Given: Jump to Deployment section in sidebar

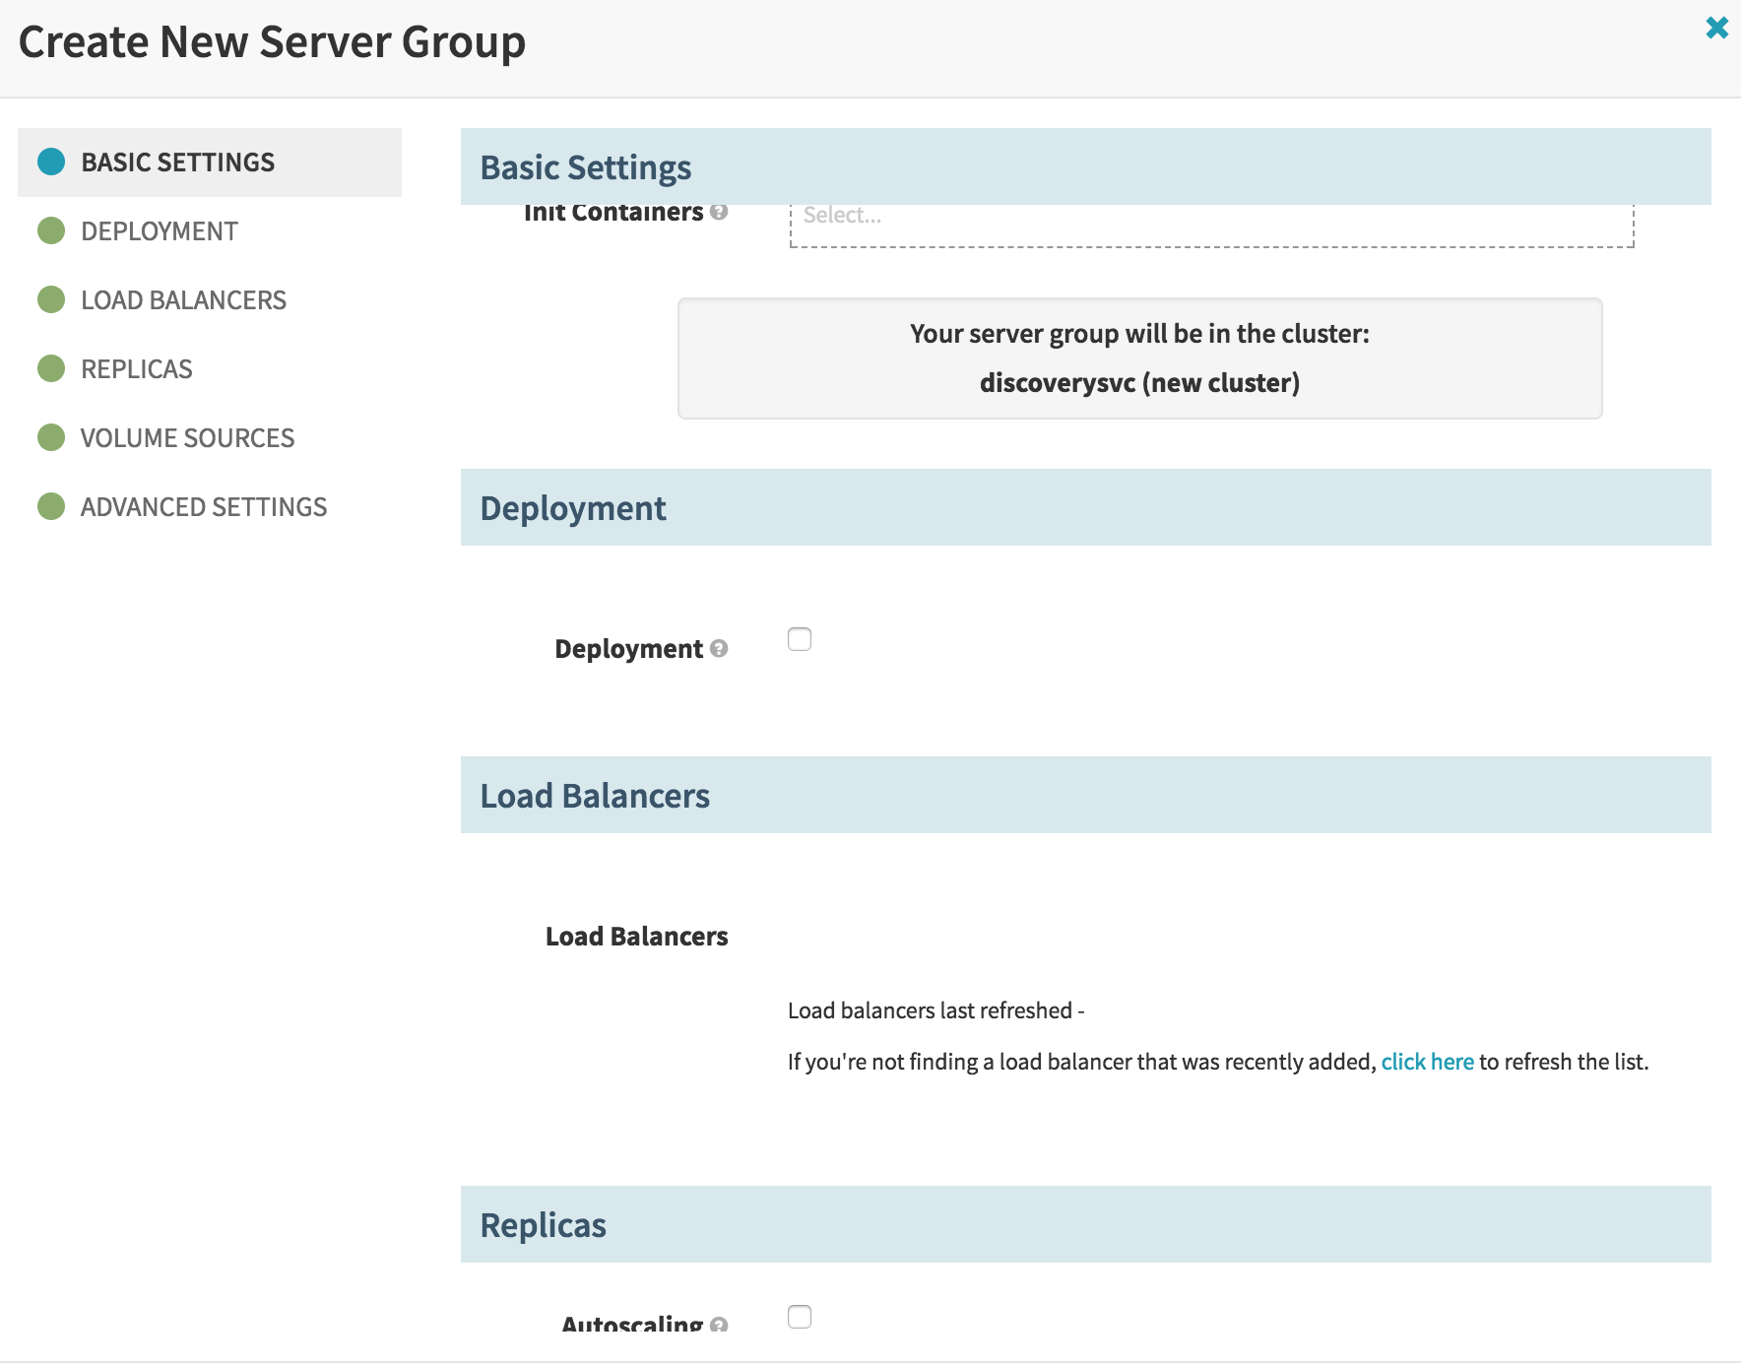Looking at the screenshot, I should [x=210, y=231].
